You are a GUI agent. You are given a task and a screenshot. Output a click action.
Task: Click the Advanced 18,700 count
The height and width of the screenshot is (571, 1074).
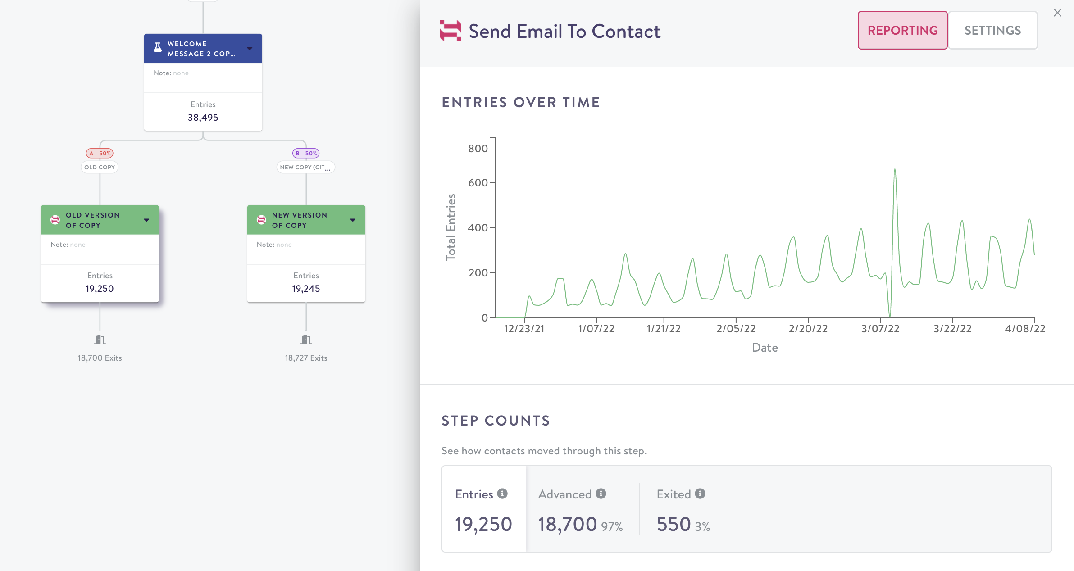coord(567,524)
